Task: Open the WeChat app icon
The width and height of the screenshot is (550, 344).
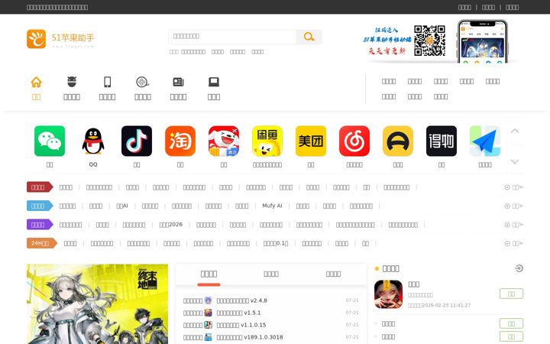Action: click(x=50, y=141)
